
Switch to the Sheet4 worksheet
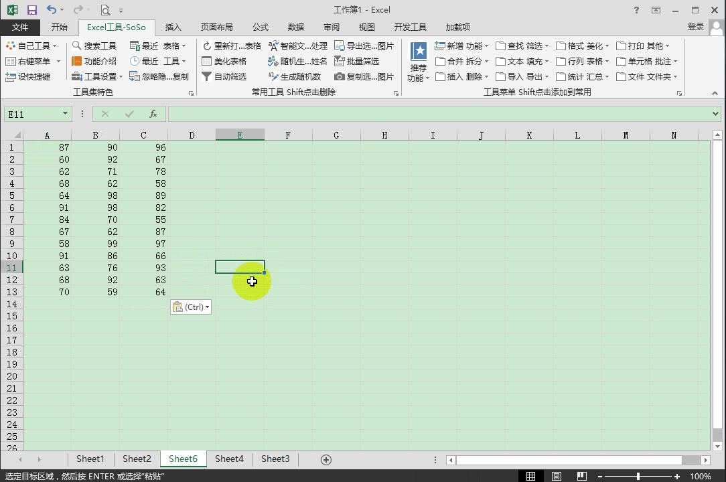229,459
